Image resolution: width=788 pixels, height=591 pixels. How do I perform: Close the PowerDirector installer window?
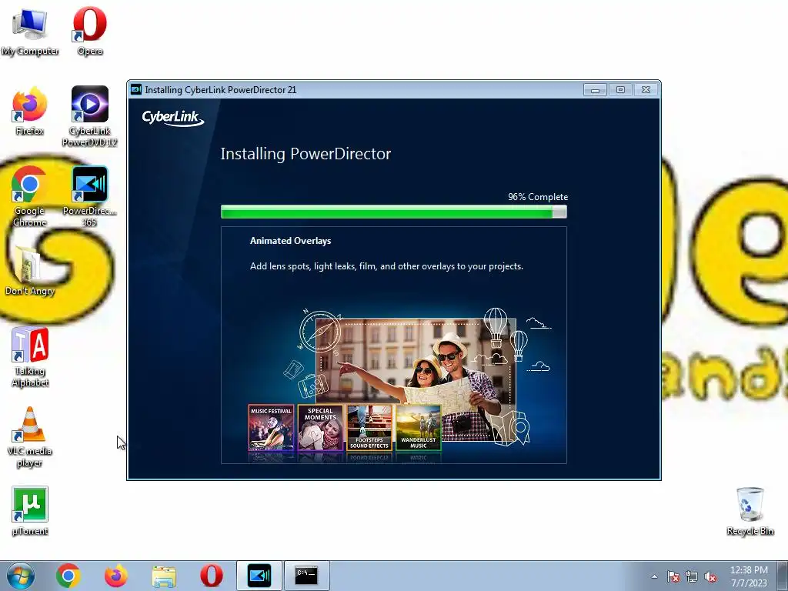646,90
